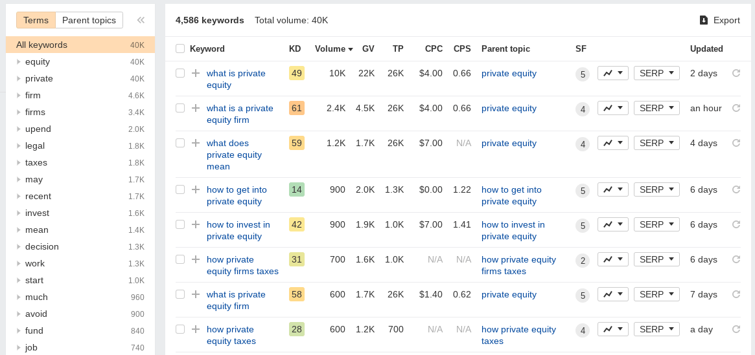Screen dimensions: 755x355
Task: Click the SF badge for 'how private equity firms taxes'
Action: 583,261
